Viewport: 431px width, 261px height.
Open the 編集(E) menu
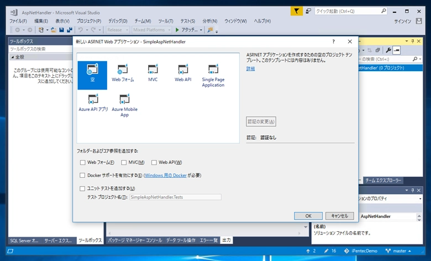(41, 21)
